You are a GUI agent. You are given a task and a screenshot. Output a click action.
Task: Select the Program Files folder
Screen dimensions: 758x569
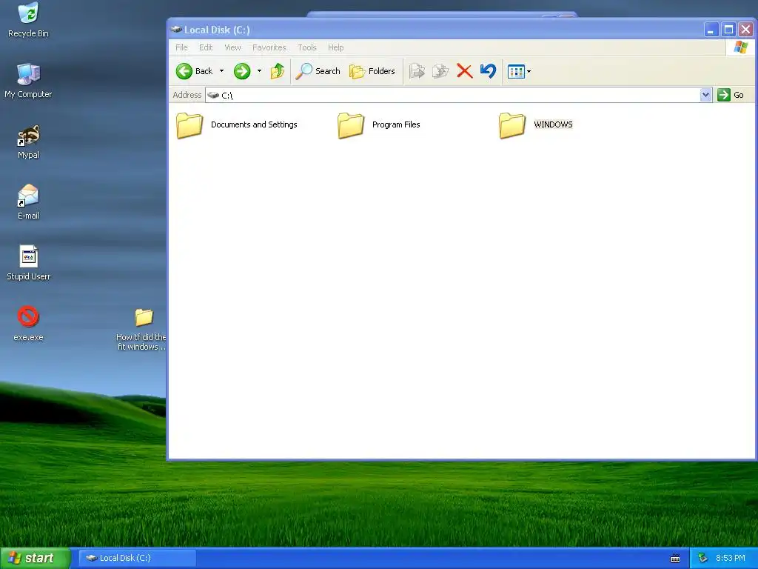point(378,124)
